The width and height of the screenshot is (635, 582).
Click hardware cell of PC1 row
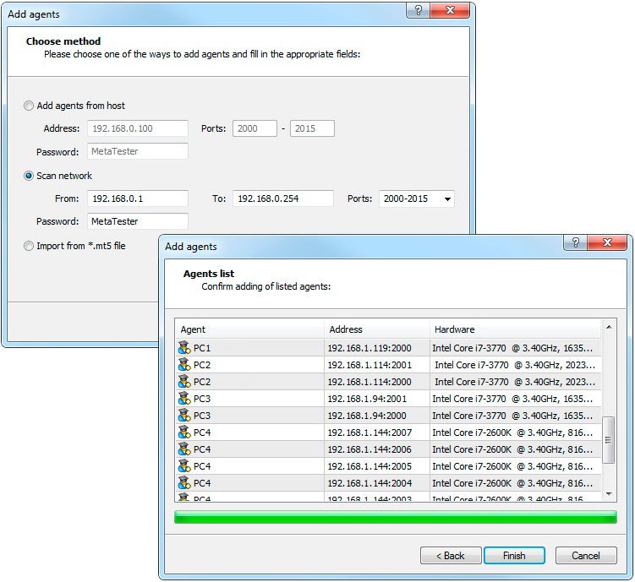[x=515, y=348]
